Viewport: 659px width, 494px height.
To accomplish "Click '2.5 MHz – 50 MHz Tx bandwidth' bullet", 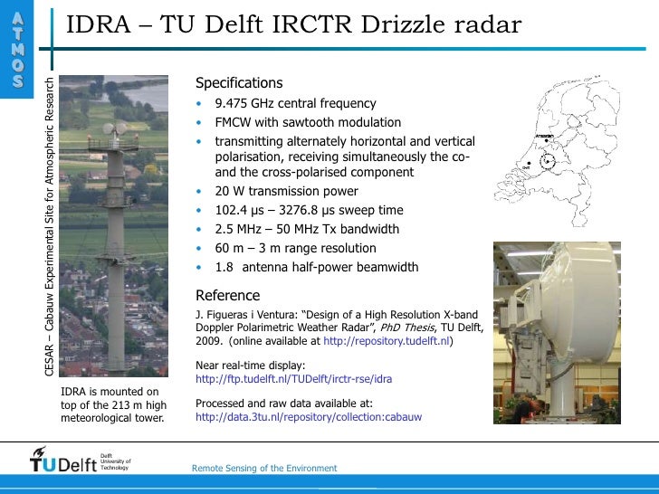I will point(307,229).
